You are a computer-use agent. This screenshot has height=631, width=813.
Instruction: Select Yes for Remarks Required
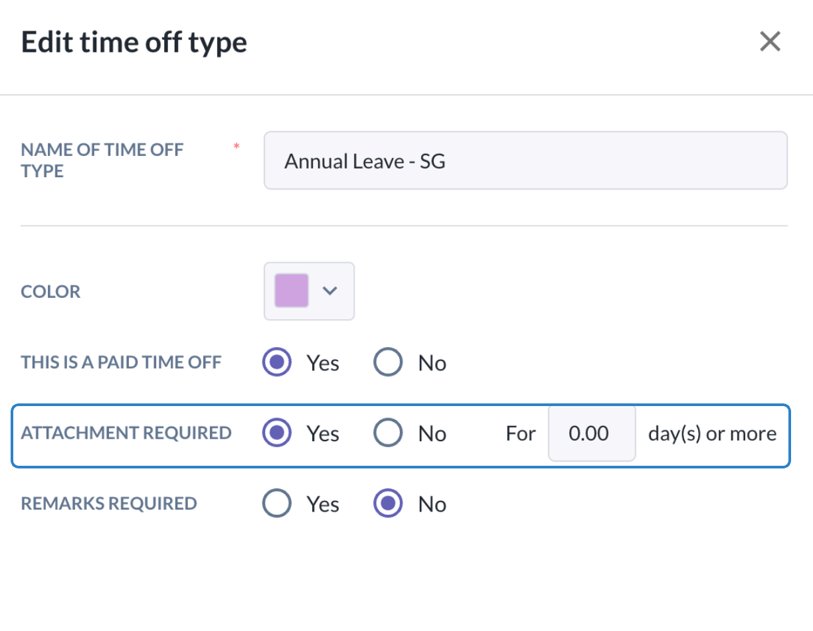[x=277, y=504]
